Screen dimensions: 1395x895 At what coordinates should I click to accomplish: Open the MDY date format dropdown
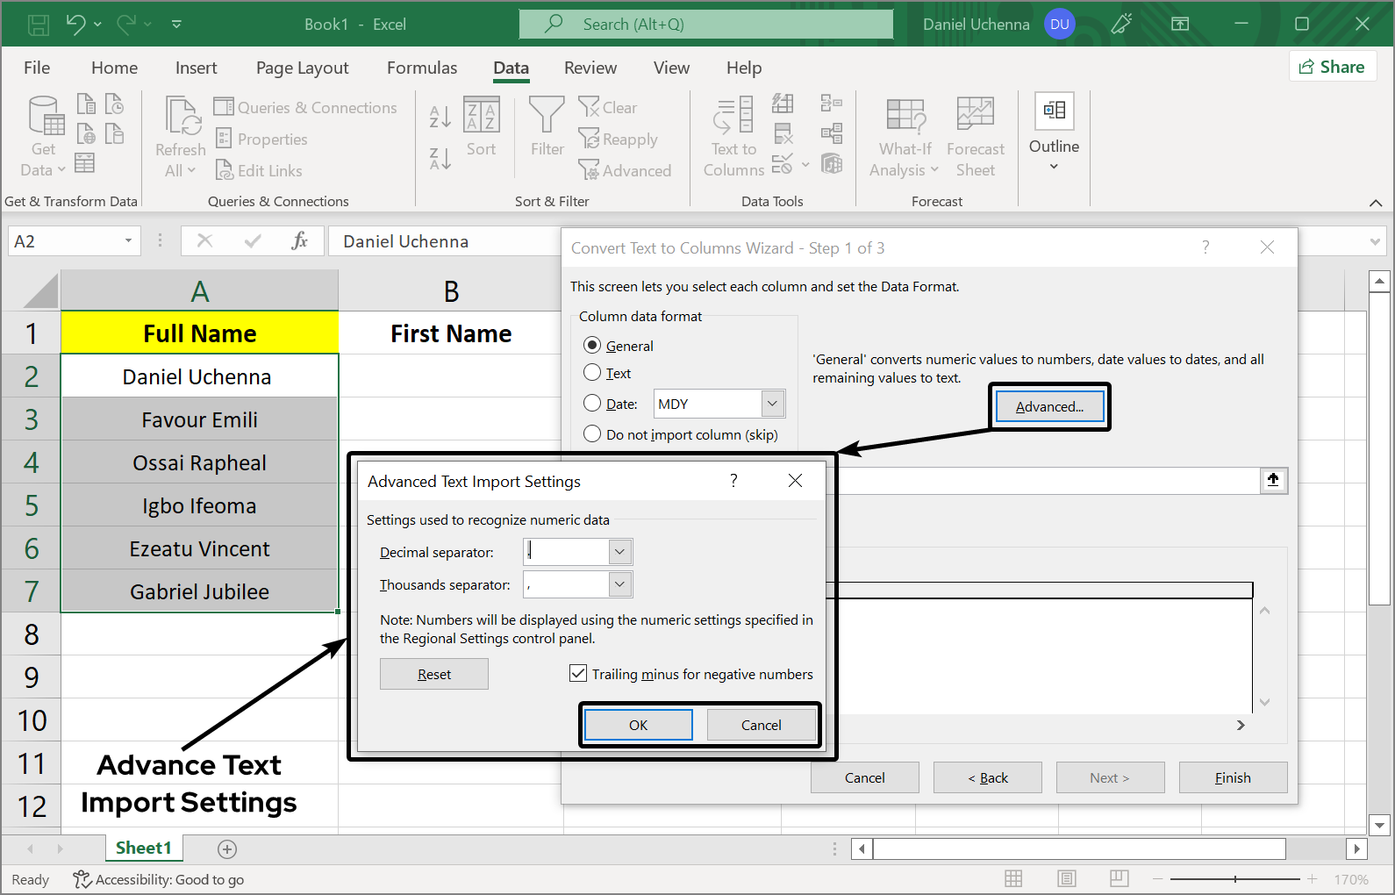pos(772,404)
